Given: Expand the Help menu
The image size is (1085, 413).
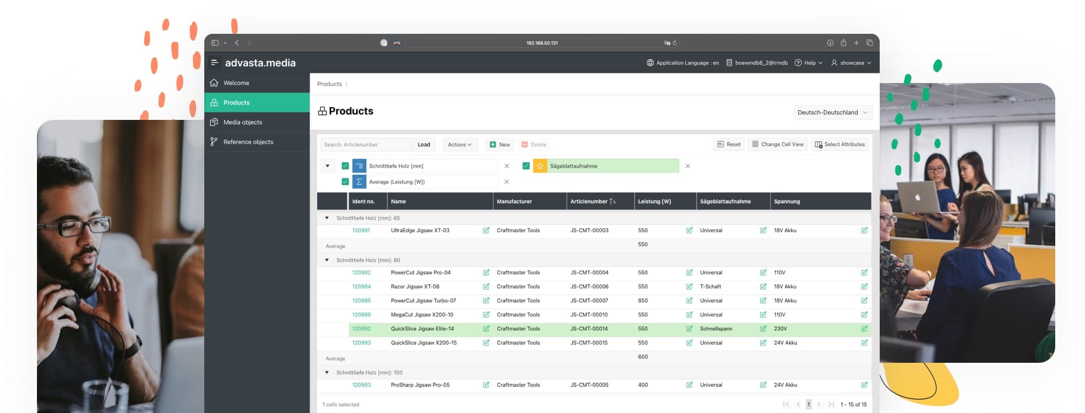Looking at the screenshot, I should [808, 63].
